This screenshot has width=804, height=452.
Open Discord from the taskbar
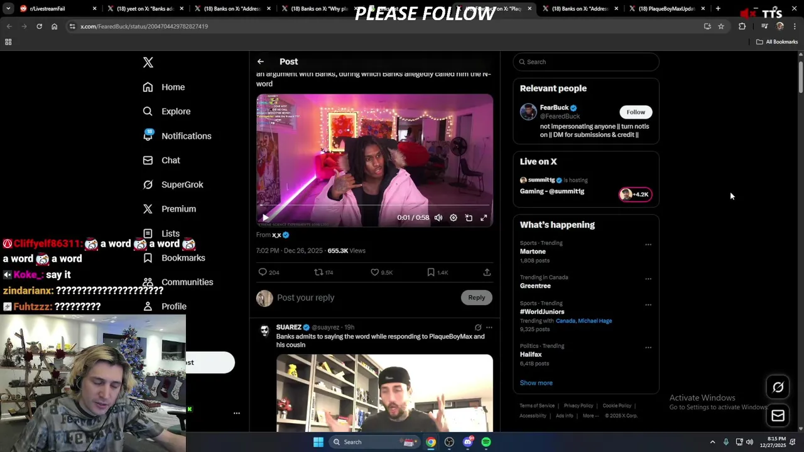467,442
